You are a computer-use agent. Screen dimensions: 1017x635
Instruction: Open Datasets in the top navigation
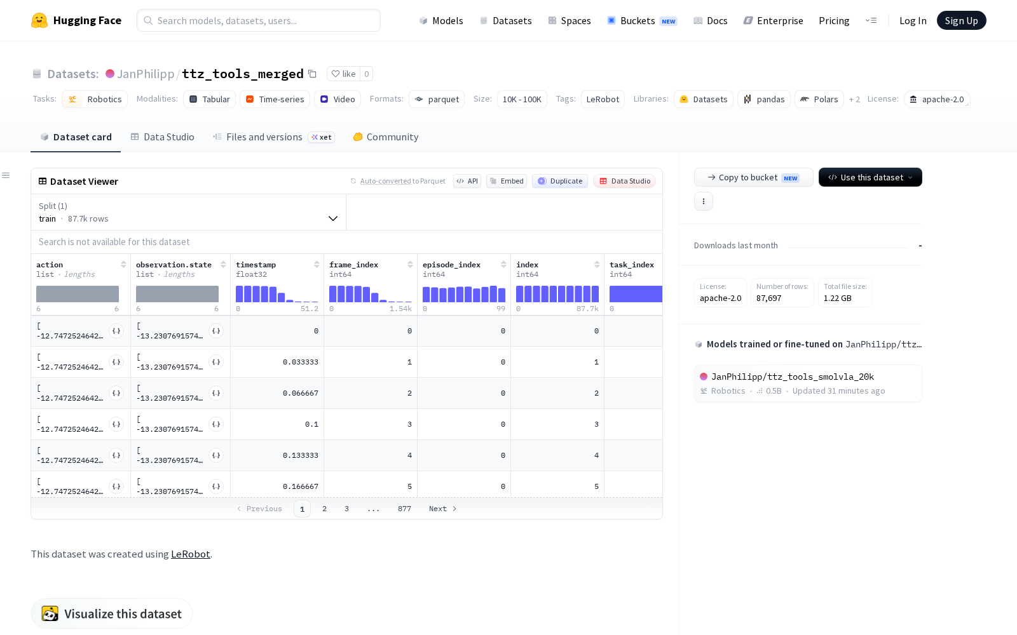(x=505, y=20)
